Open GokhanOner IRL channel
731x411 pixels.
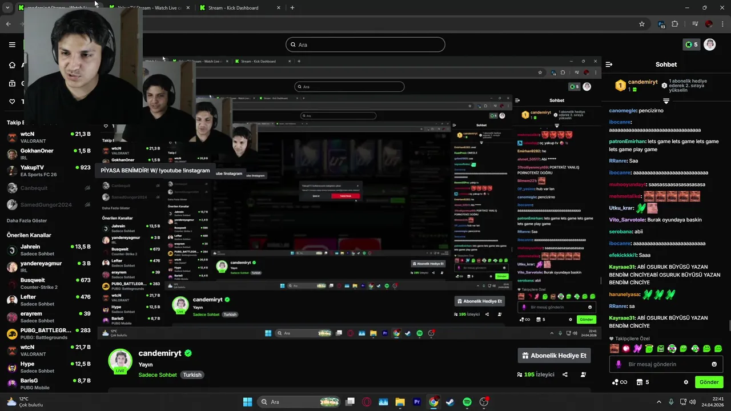click(49, 154)
